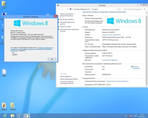Viewport: 148px width, 118px height.
Task: Click 'WORKGROUP' value text
Action: [106, 74]
